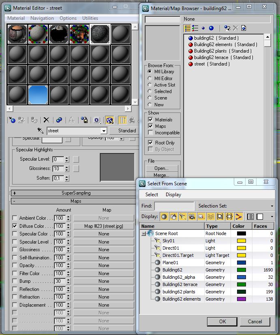Open Display menu in Select From Scene
Screen dimensions: 280x335
pos(173,195)
